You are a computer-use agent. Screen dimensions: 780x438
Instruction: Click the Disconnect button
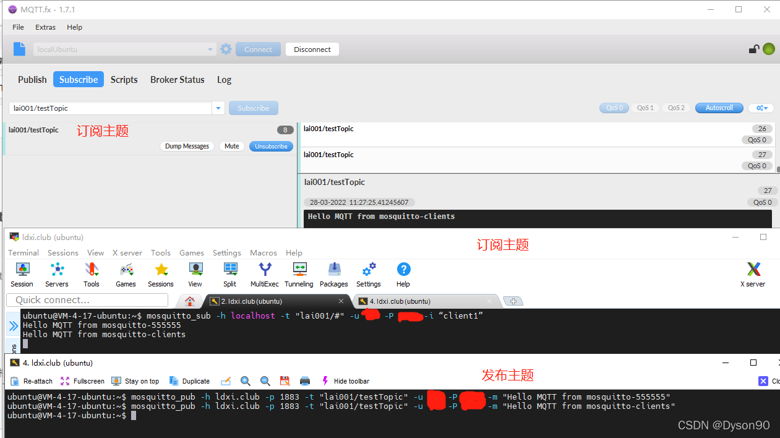(x=312, y=49)
